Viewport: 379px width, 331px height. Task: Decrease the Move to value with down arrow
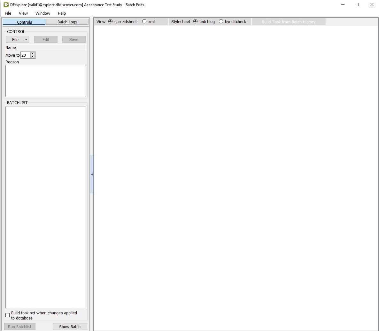pyautogui.click(x=32, y=57)
